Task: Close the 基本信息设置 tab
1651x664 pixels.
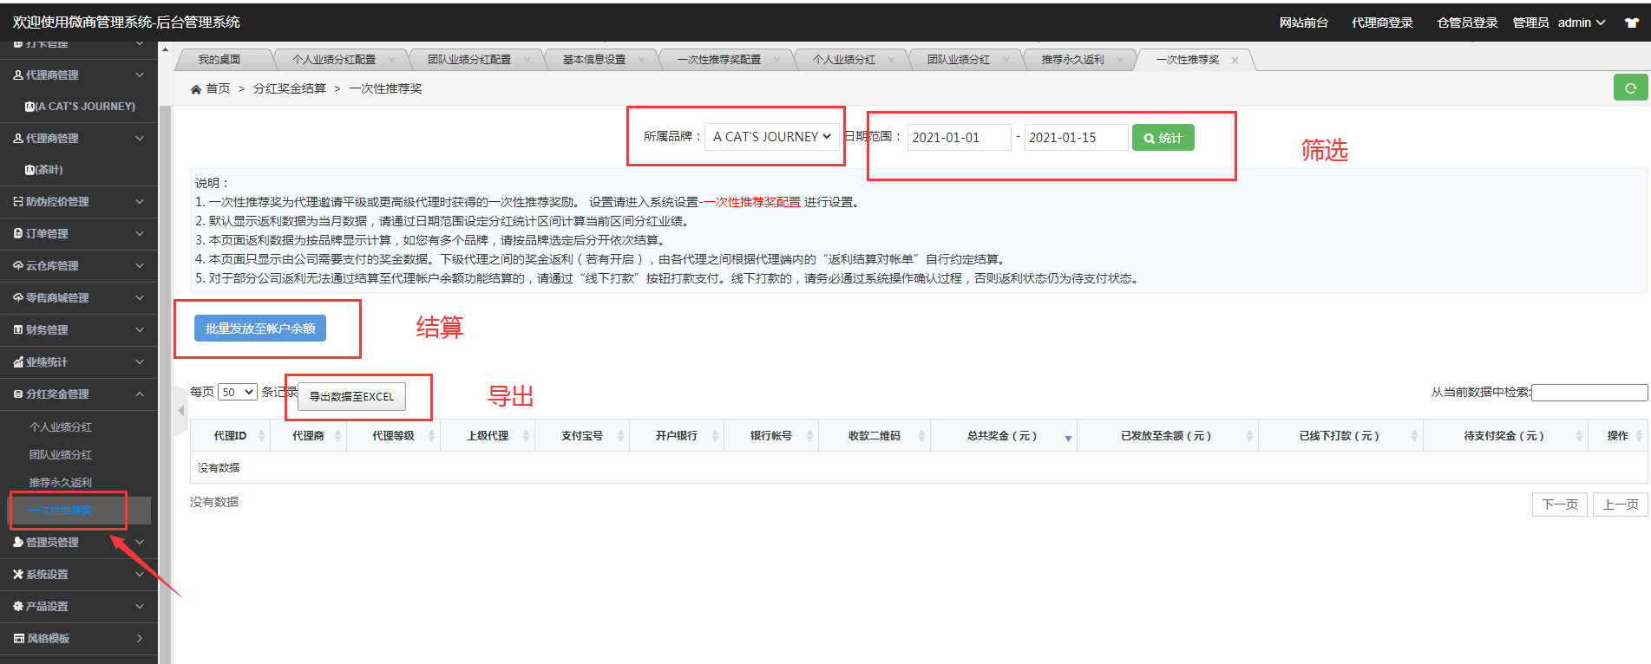Action: (641, 60)
